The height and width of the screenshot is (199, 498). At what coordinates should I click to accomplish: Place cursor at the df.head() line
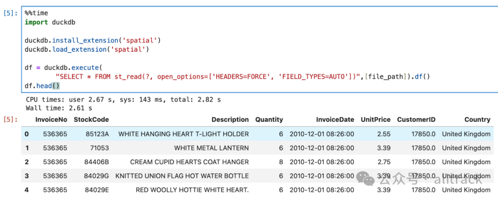click(42, 86)
